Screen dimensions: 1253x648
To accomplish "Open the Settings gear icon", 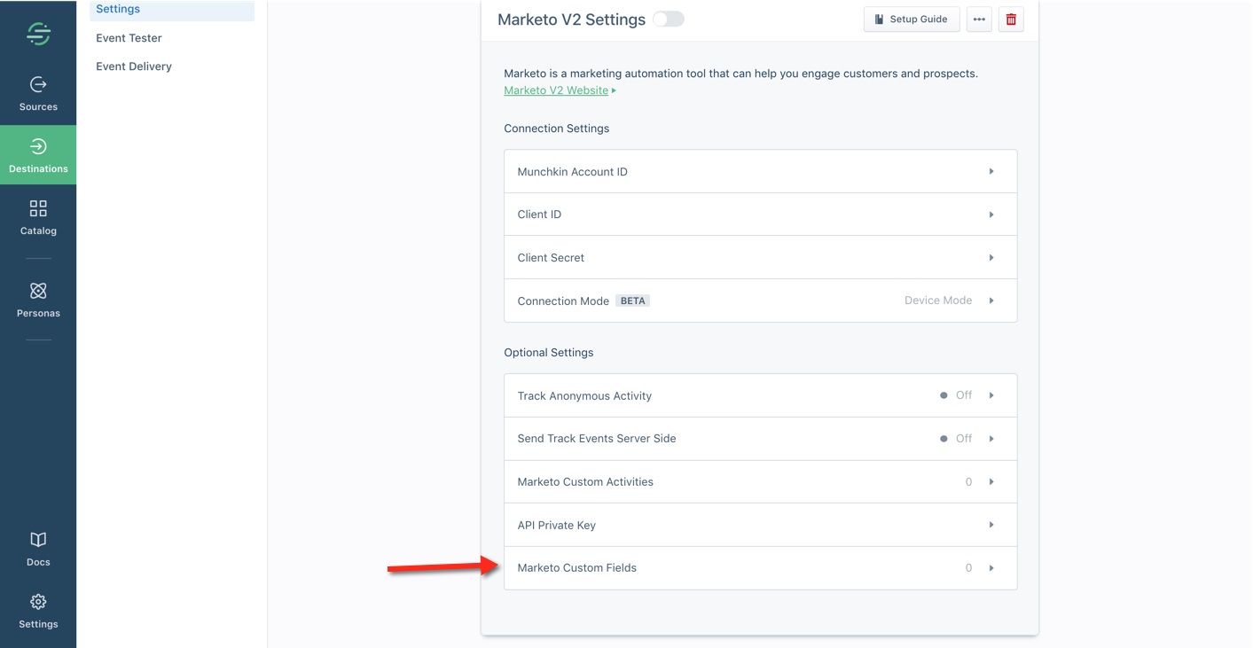I will [x=38, y=602].
